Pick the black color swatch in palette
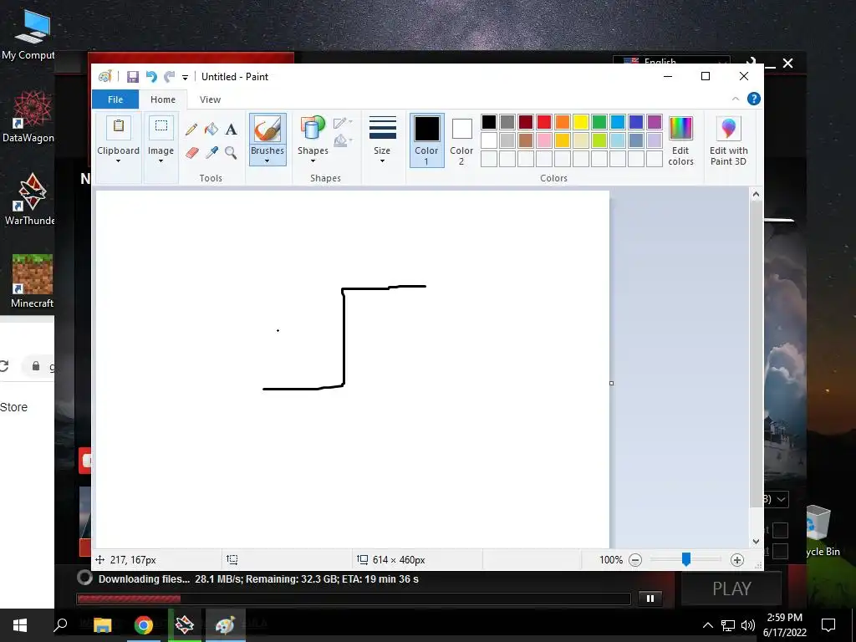This screenshot has width=856, height=642. coord(488,122)
